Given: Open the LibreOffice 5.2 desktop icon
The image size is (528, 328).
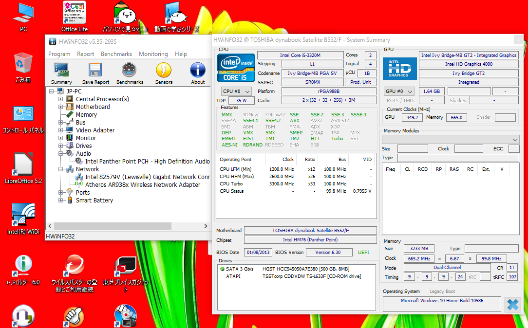Looking at the screenshot, I should 23,168.
